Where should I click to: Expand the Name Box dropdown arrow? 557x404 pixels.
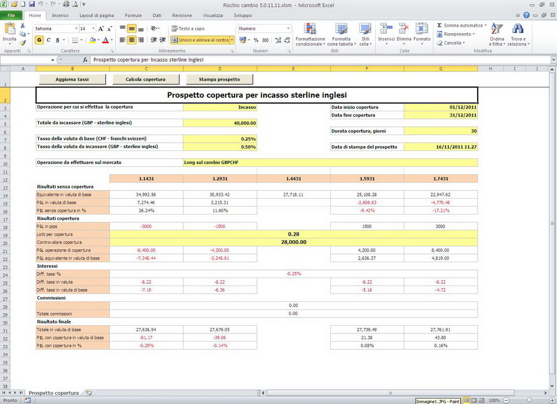coord(53,60)
